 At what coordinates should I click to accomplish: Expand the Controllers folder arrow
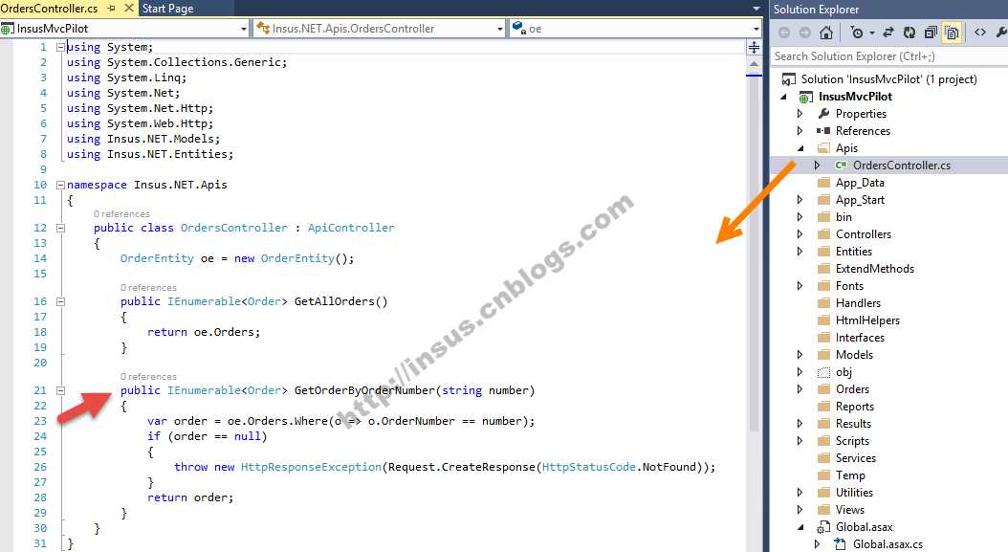[x=800, y=234]
